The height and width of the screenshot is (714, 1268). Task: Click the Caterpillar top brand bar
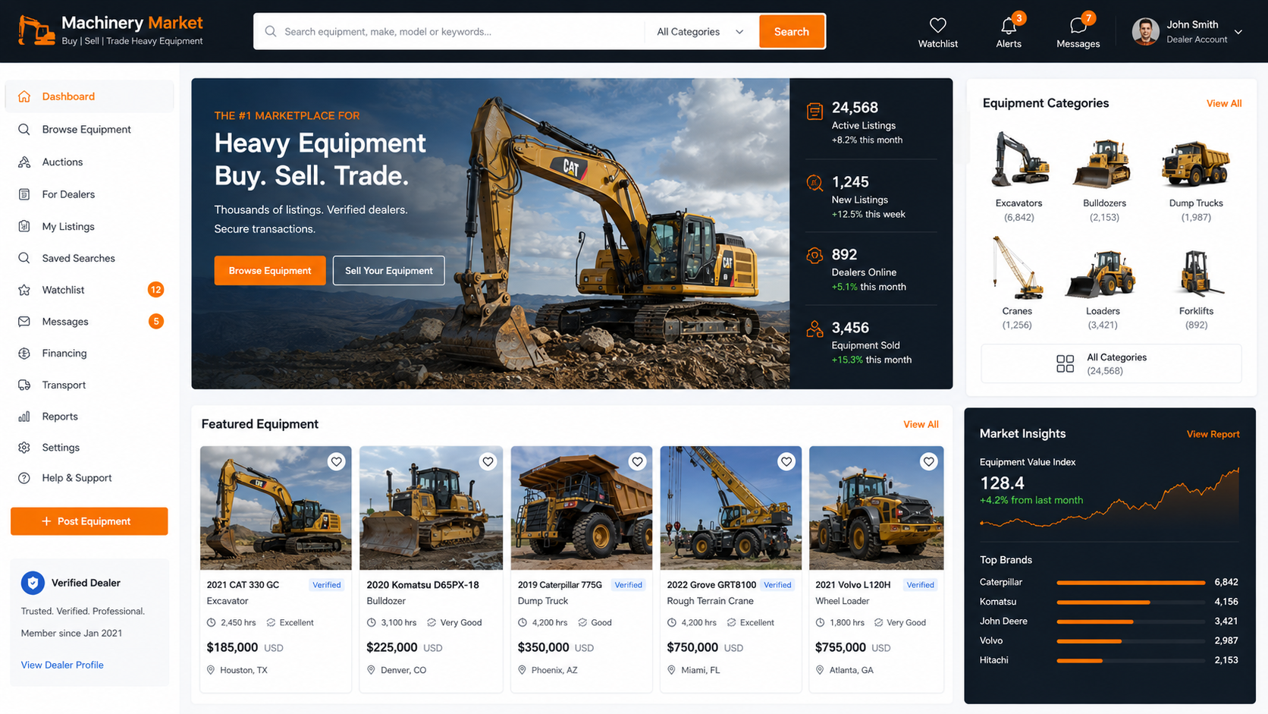[x=1130, y=583]
